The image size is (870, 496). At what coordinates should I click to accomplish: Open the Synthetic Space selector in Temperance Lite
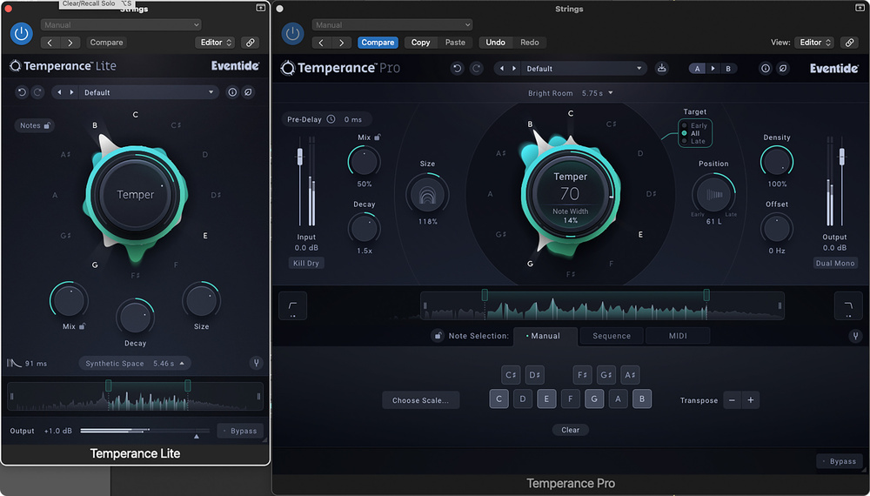(x=135, y=364)
